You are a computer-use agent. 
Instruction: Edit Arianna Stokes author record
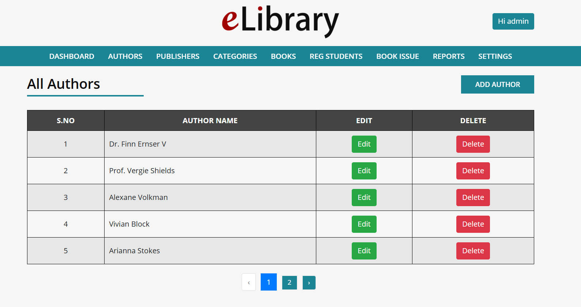coord(364,251)
